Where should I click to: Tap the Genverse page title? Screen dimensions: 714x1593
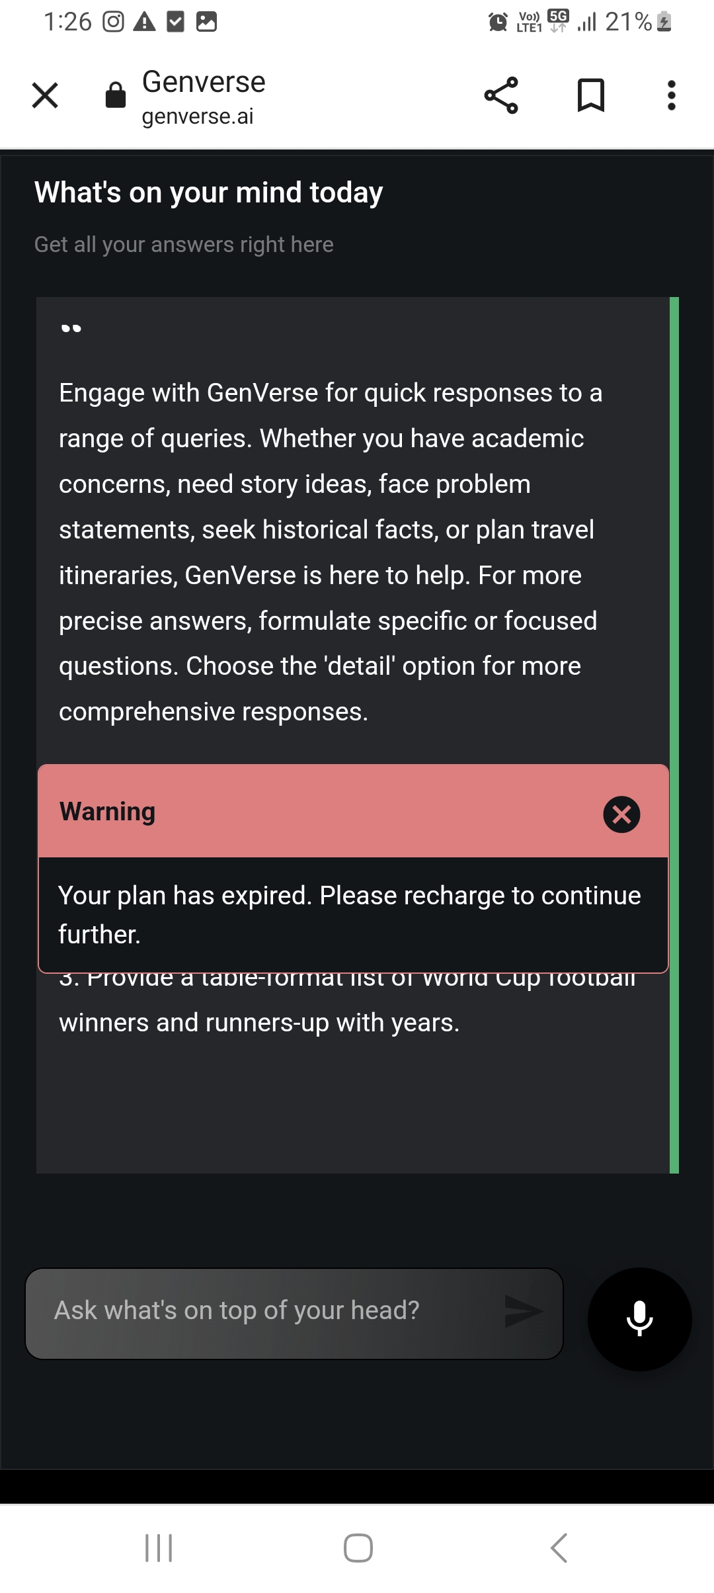pos(204,82)
